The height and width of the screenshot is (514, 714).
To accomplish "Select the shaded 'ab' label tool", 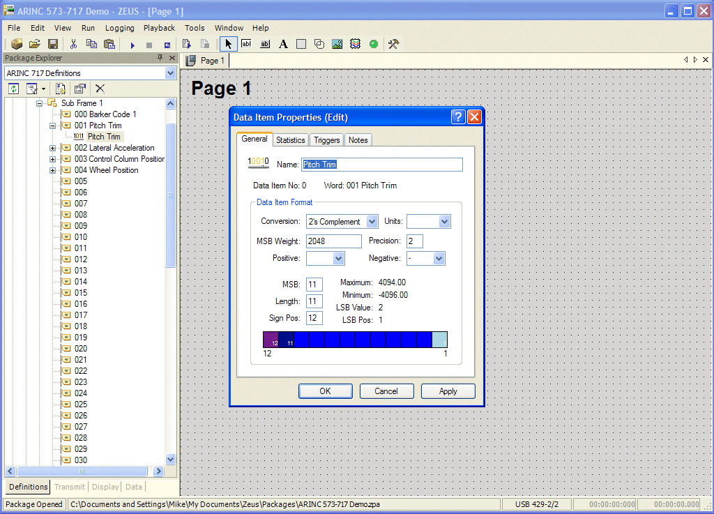I will (264, 44).
